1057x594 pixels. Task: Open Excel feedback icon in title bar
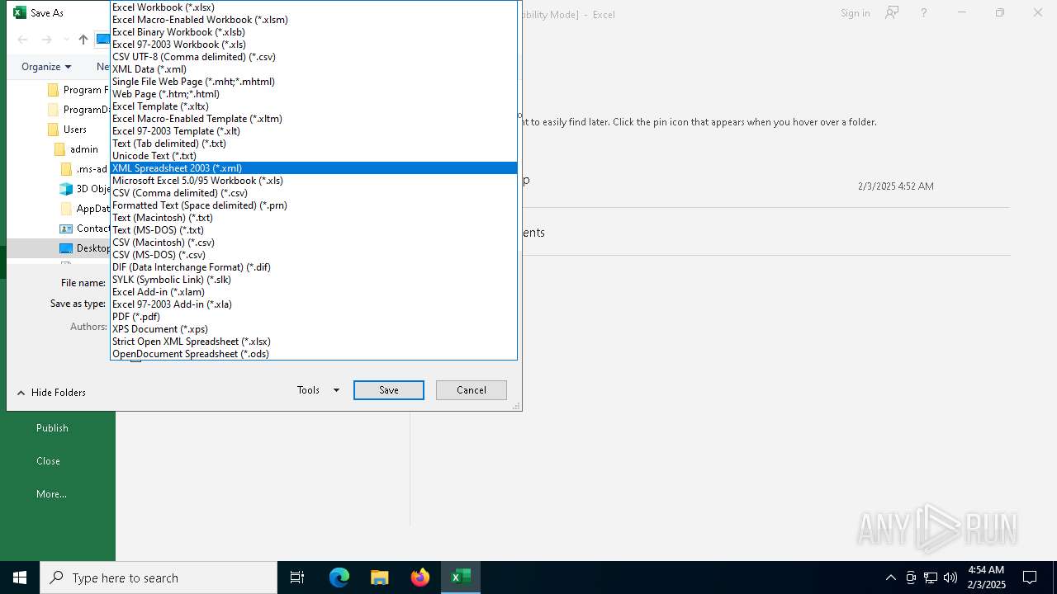(x=892, y=12)
